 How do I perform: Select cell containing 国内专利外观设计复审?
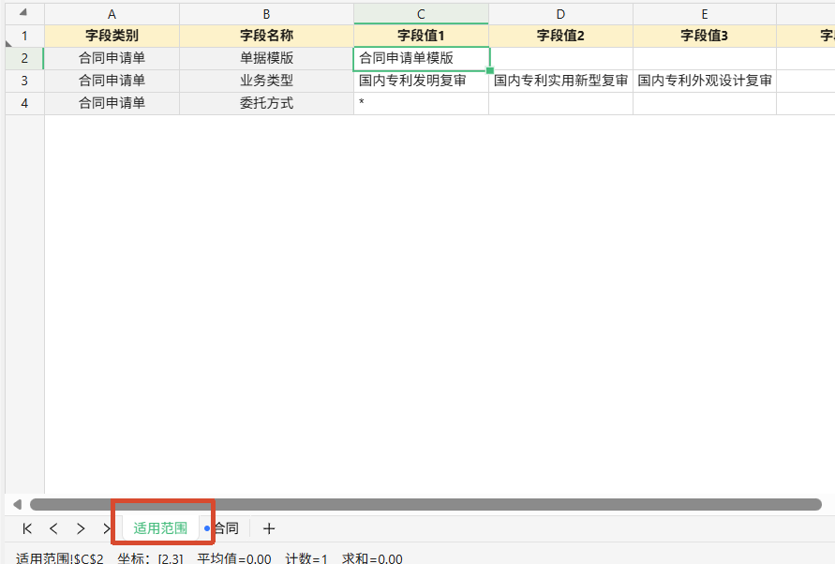(705, 81)
